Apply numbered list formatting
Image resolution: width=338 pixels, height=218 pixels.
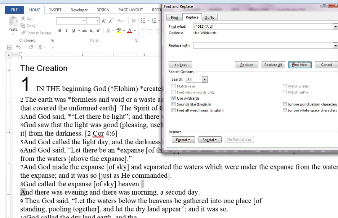click(154, 21)
